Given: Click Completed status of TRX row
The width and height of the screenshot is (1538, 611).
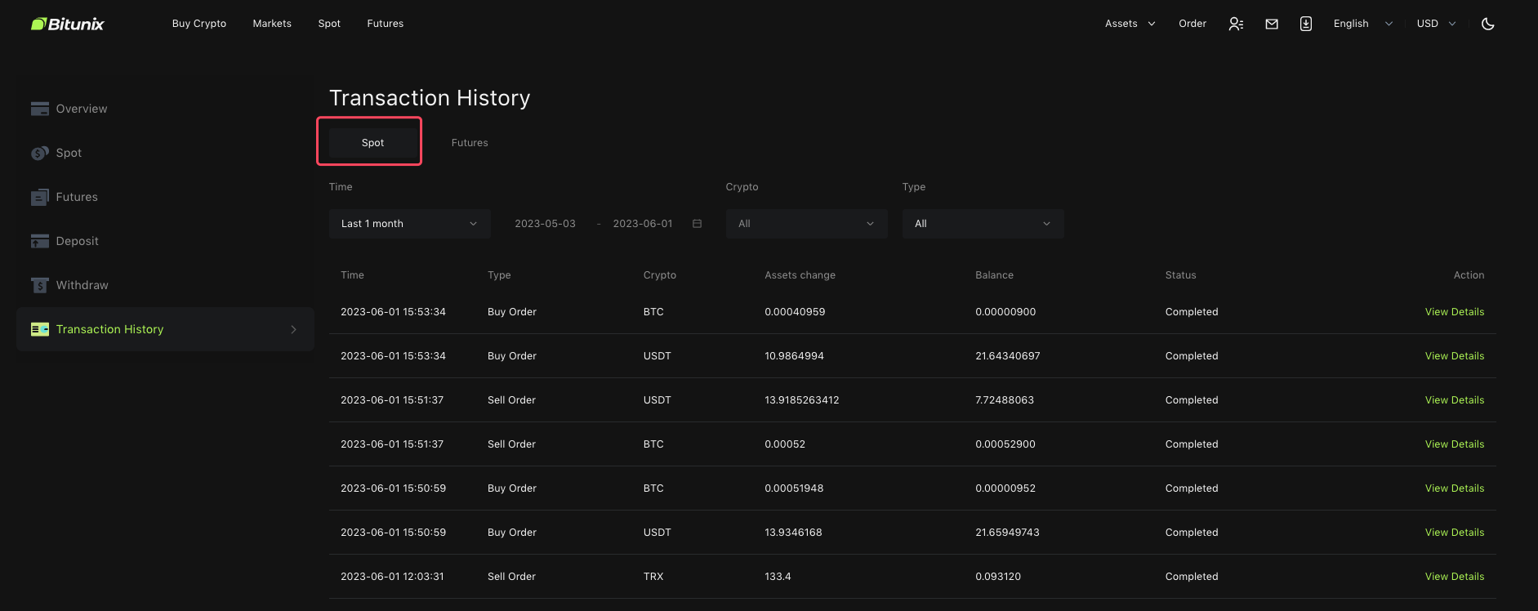Looking at the screenshot, I should 1192,577.
